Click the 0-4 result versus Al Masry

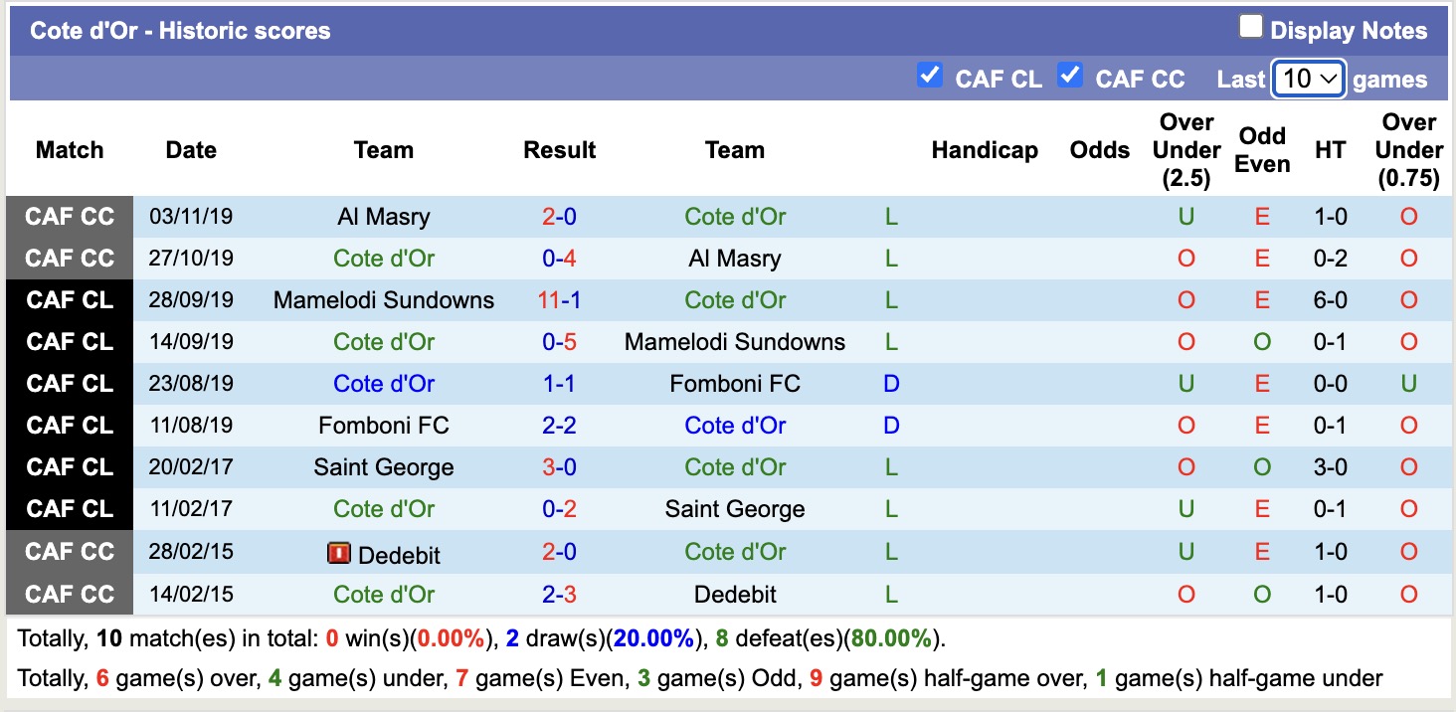click(559, 259)
